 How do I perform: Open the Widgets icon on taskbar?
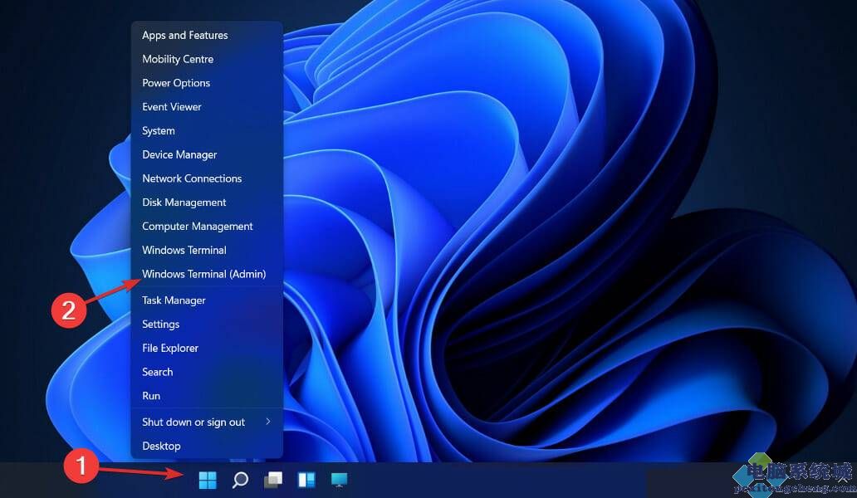pyautogui.click(x=306, y=480)
